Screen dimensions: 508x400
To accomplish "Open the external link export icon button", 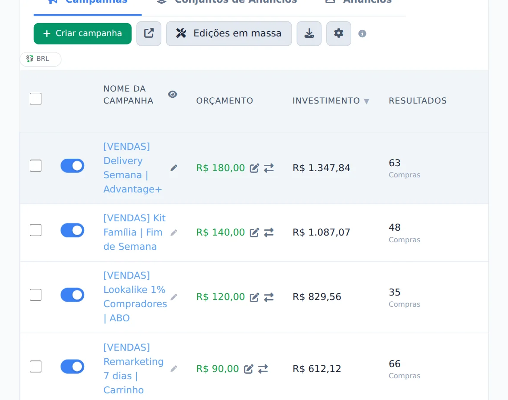I will [x=149, y=33].
